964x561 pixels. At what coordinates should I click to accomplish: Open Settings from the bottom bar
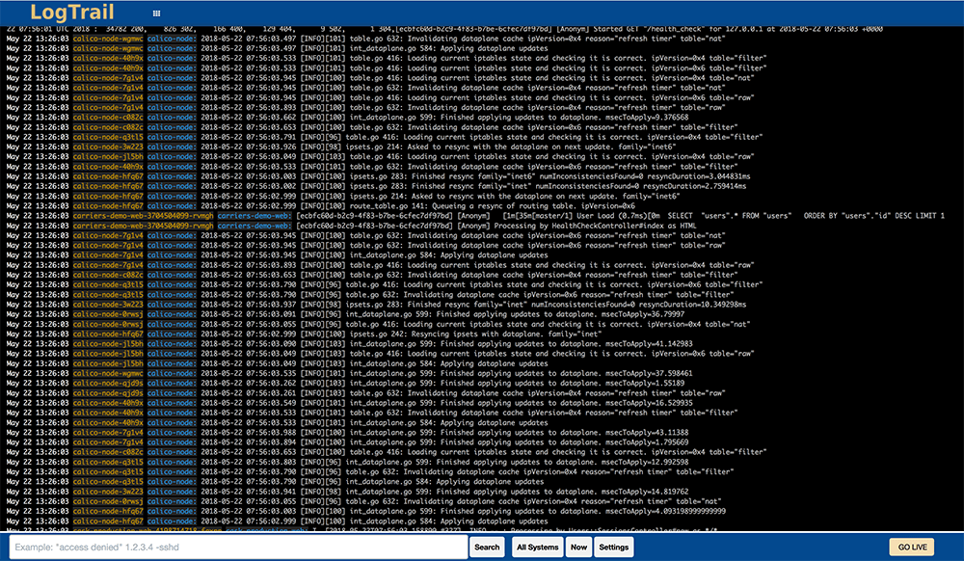(614, 546)
